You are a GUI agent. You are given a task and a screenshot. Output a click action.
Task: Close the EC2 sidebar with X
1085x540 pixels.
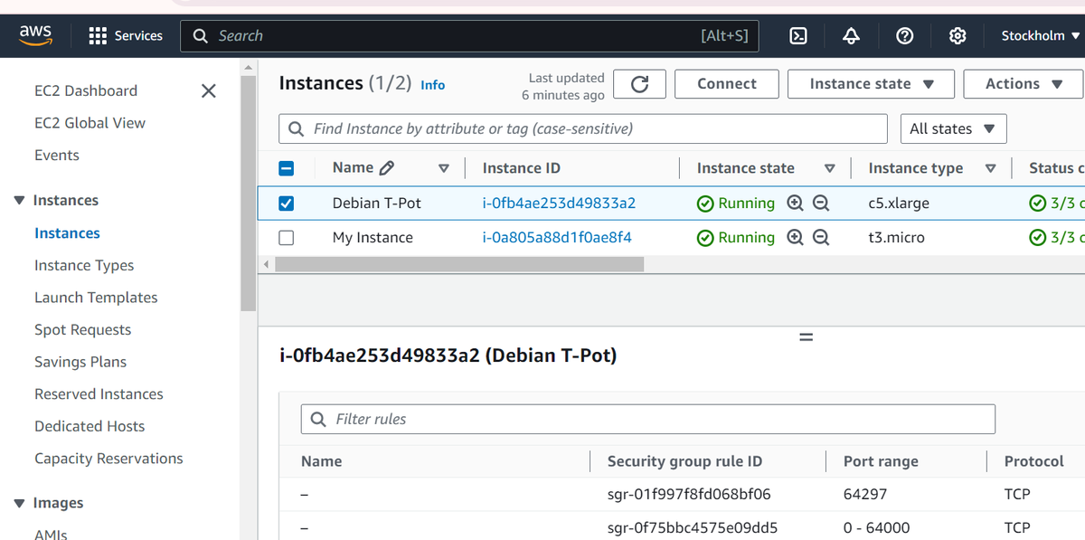click(x=208, y=90)
